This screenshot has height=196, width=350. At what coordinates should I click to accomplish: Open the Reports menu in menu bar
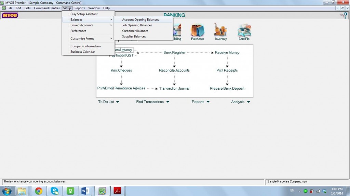80,8
